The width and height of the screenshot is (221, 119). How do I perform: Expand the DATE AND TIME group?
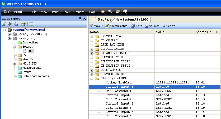[92, 45]
